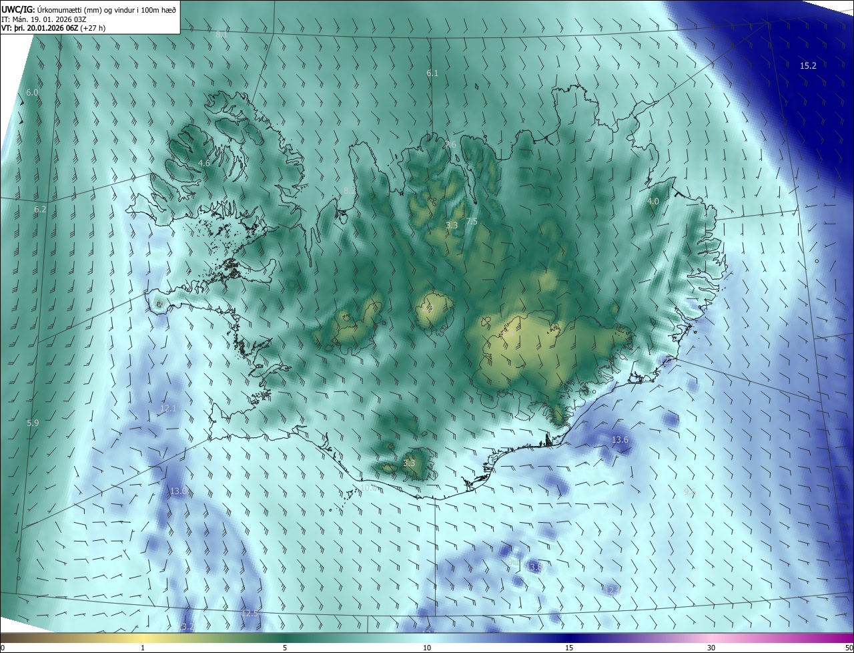Image resolution: width=854 pixels, height=653 pixels.
Task: Select the color scale tick label 5
Action: (285, 648)
